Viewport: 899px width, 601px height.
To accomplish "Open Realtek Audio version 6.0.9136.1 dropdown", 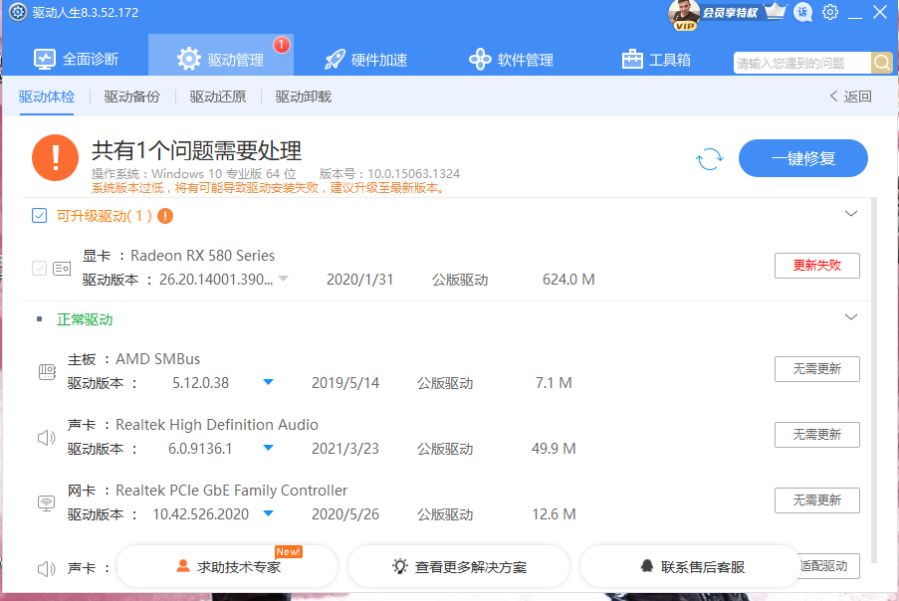I will [269, 448].
